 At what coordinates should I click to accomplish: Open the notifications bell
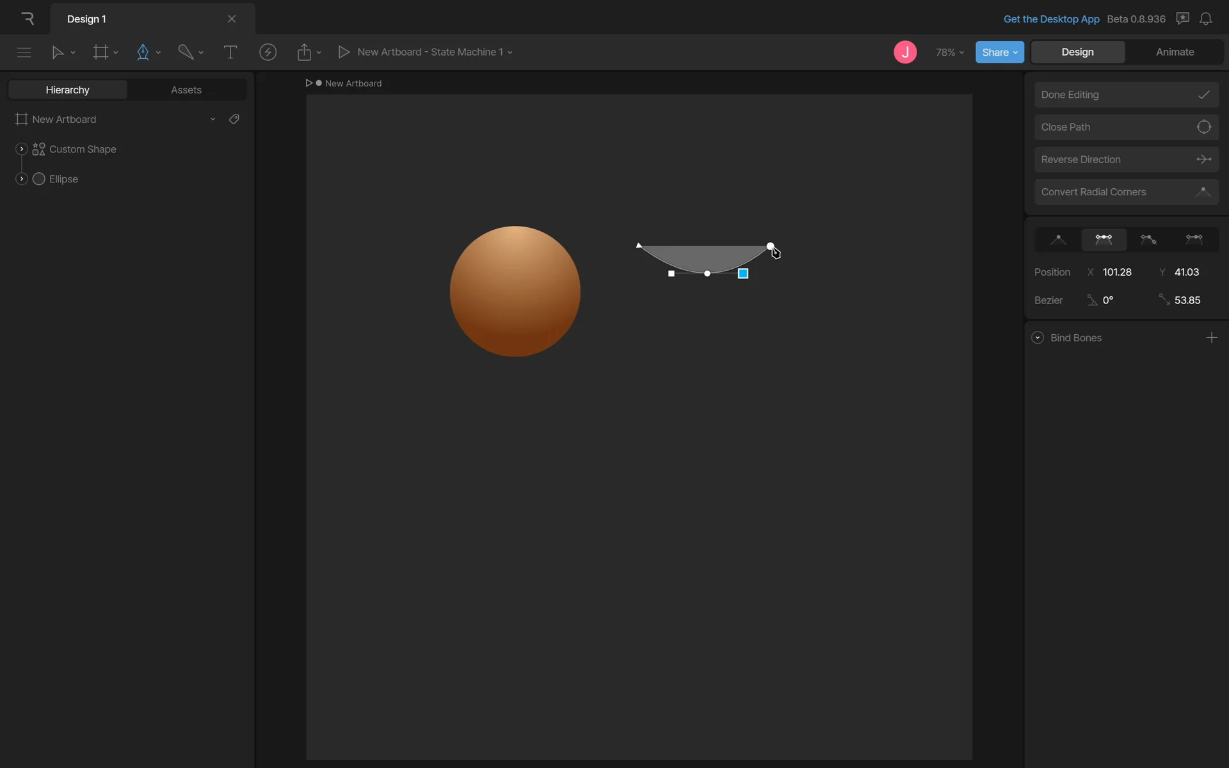point(1205,19)
